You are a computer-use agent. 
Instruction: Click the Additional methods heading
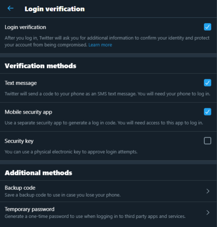coord(38,173)
